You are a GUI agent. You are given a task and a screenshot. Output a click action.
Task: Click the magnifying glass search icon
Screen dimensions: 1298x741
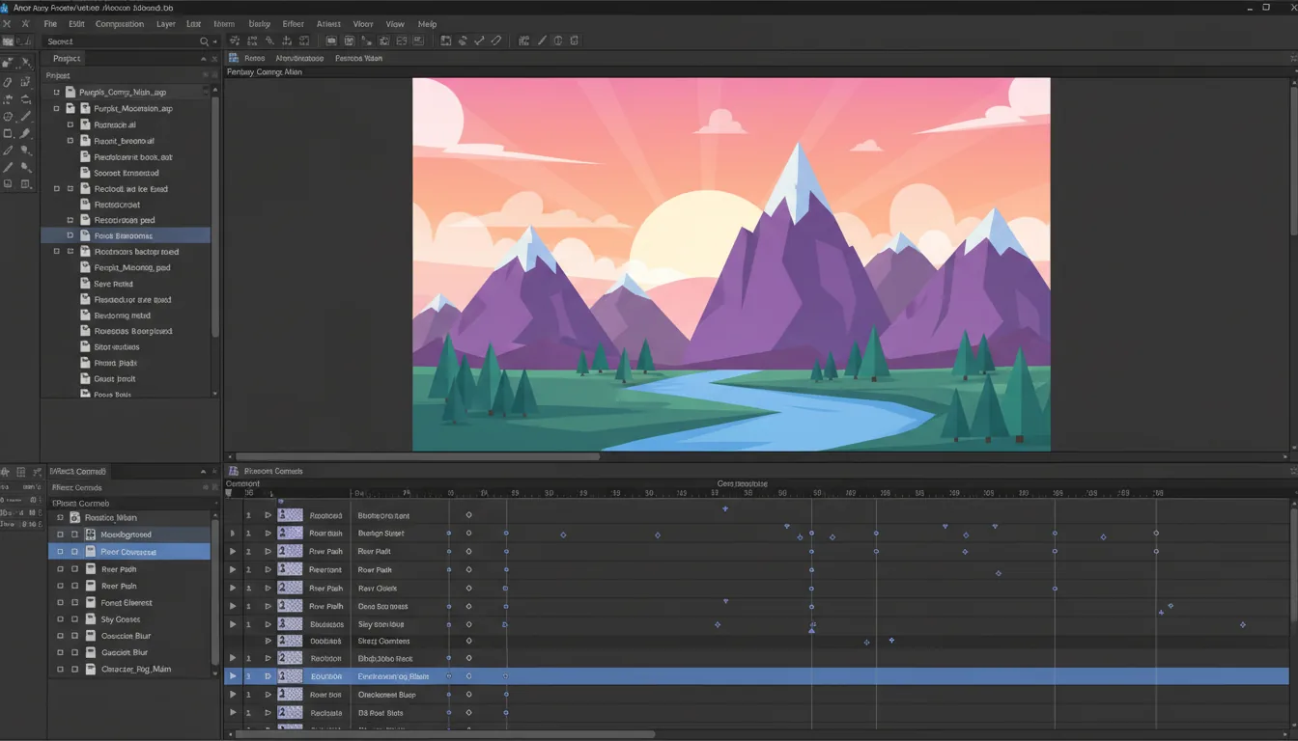pos(205,41)
